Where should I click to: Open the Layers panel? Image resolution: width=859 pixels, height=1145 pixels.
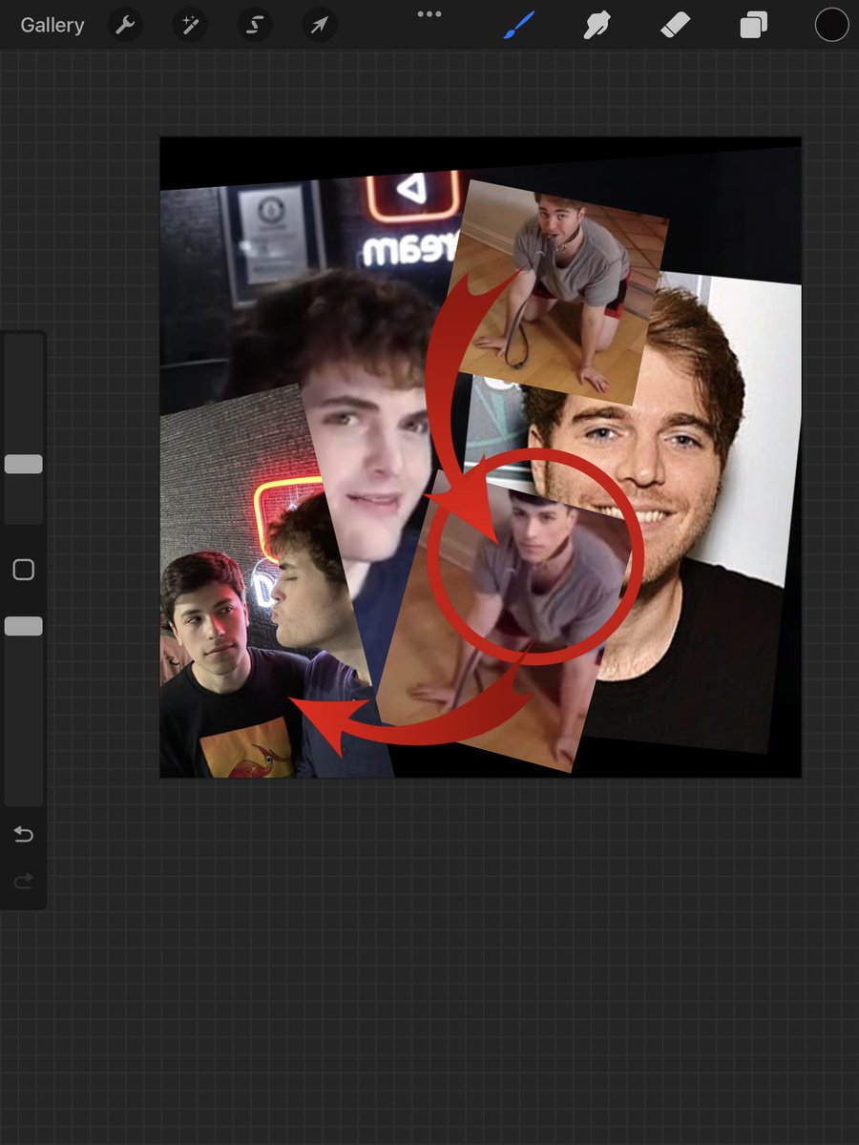pyautogui.click(x=753, y=26)
